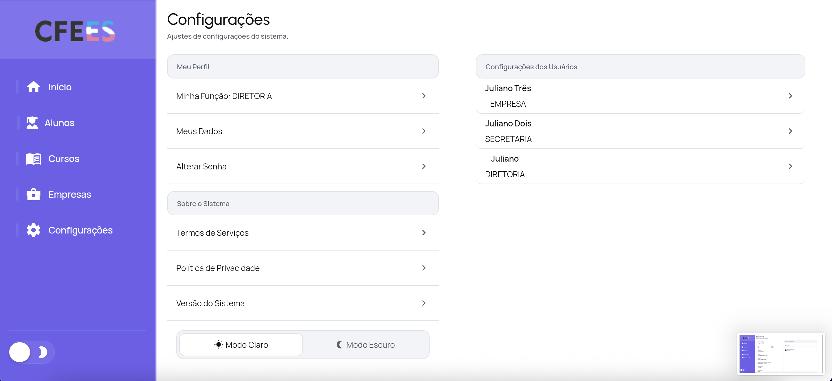Toggle the sidebar dark mode switch
Viewport: 832px width, 381px height.
[x=31, y=352]
